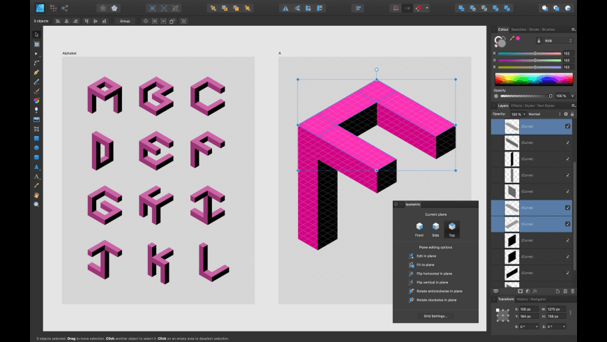Switch to the History tab
This screenshot has width=607, height=342.
(522, 299)
